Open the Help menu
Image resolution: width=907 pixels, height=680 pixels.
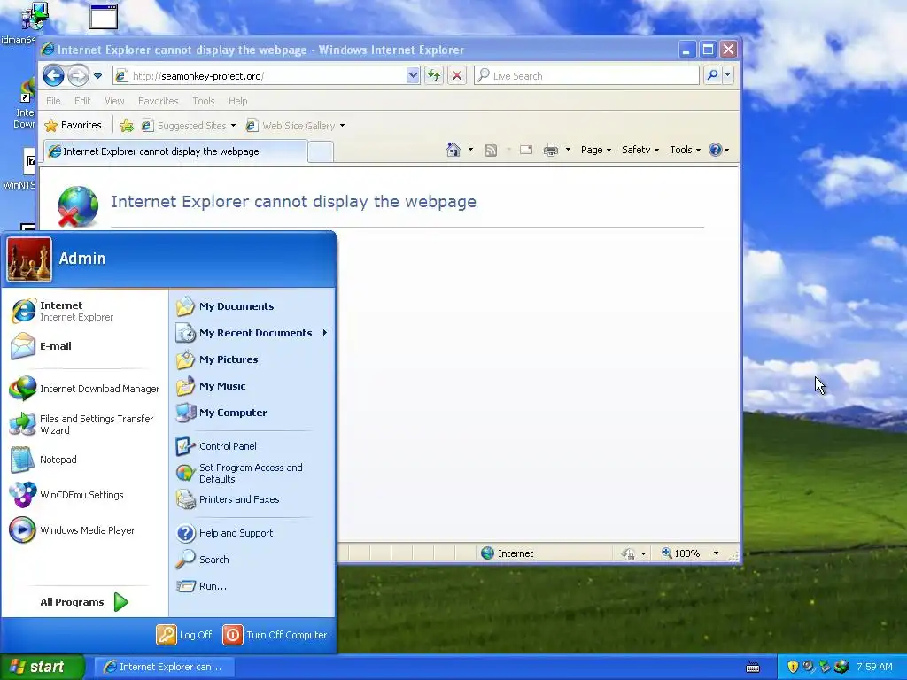click(237, 101)
